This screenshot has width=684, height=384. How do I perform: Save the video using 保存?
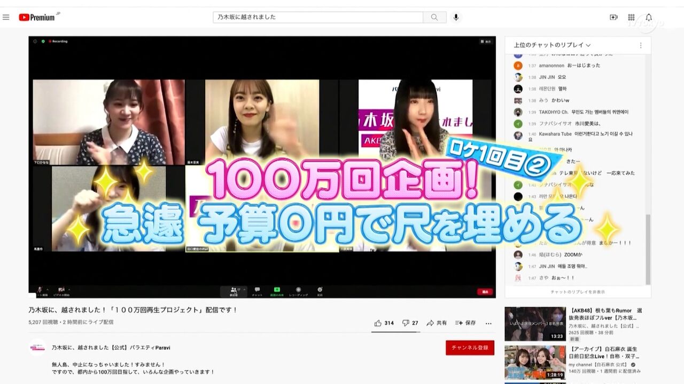pos(465,323)
